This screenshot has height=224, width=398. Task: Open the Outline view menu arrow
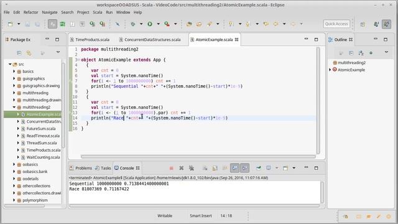tap(386, 52)
